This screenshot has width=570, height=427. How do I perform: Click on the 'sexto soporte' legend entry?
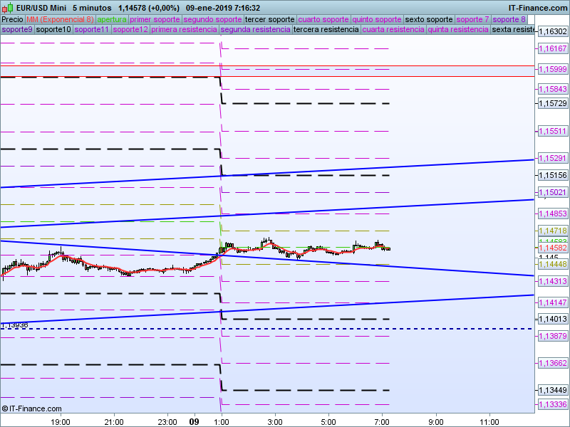pos(428,19)
